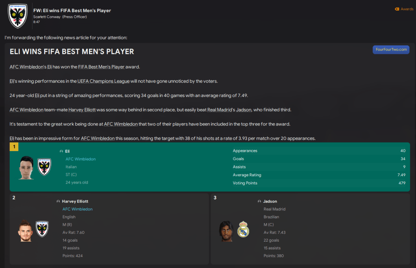This screenshot has height=268, width=416.
Task: Click the Real Madrid crest on Jadson's card
Action: point(243,229)
